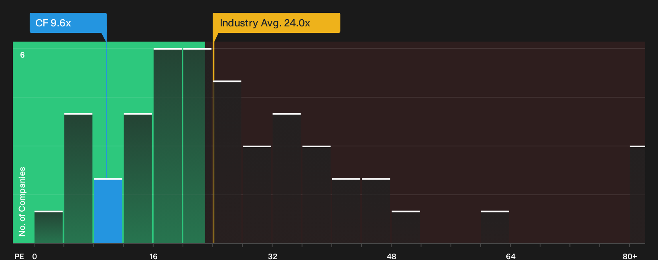Click the bar at PE 32
658x260 pixels.
pos(286,178)
